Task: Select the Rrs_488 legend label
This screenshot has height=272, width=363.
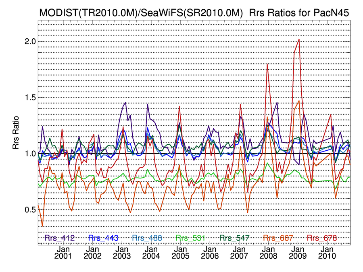Action: point(147,238)
